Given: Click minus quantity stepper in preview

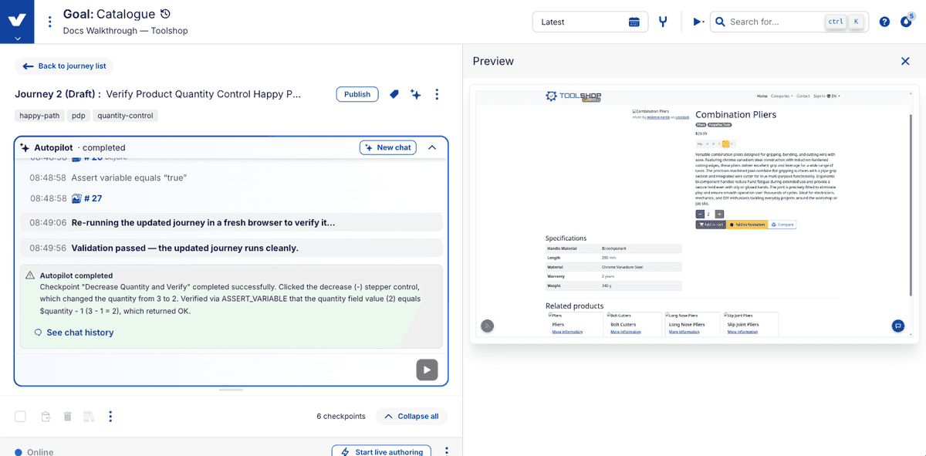Looking at the screenshot, I should 700,214.
